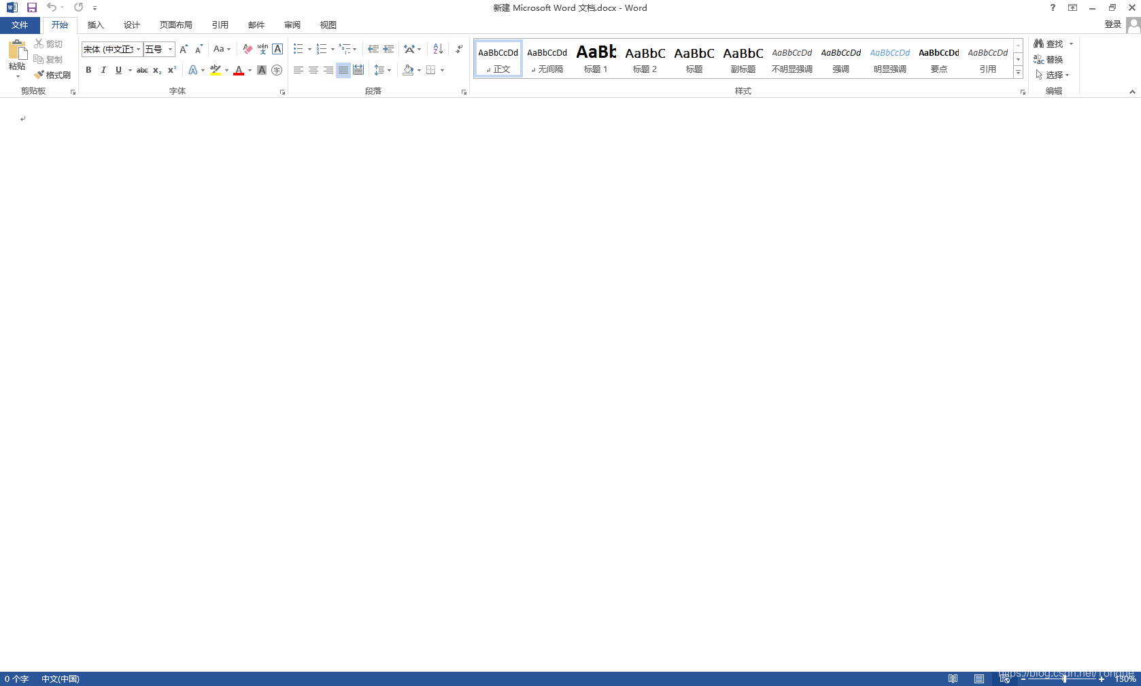
Task: Apply the Heading 1 (标题 1) style
Action: tap(596, 58)
